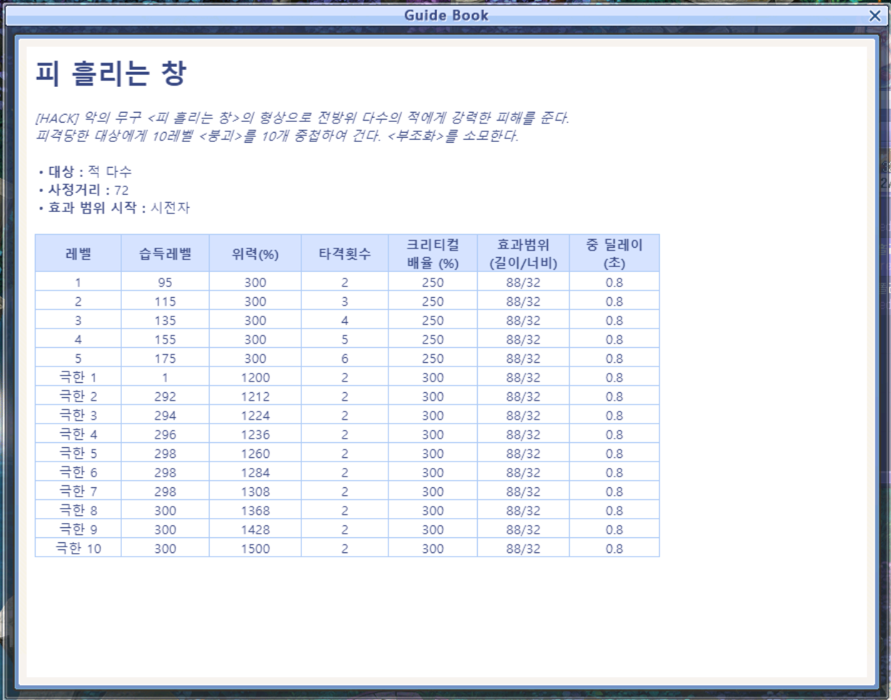The height and width of the screenshot is (700, 891).
Task: Select the 습득레벨 value 95
Action: [165, 283]
